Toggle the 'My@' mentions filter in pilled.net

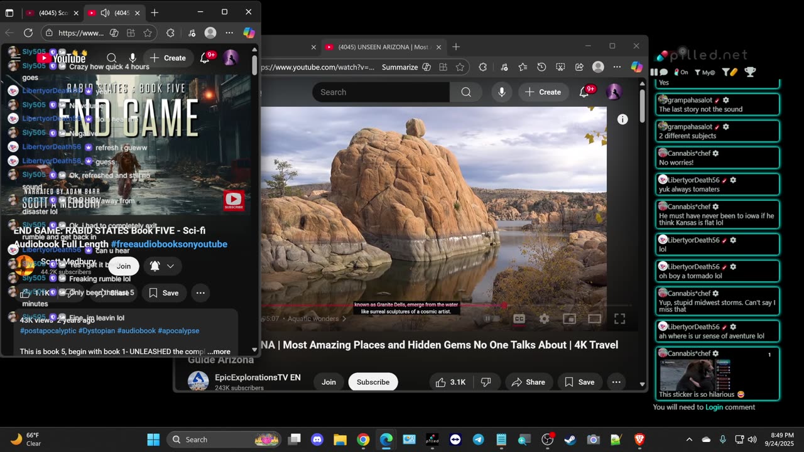[x=705, y=72]
